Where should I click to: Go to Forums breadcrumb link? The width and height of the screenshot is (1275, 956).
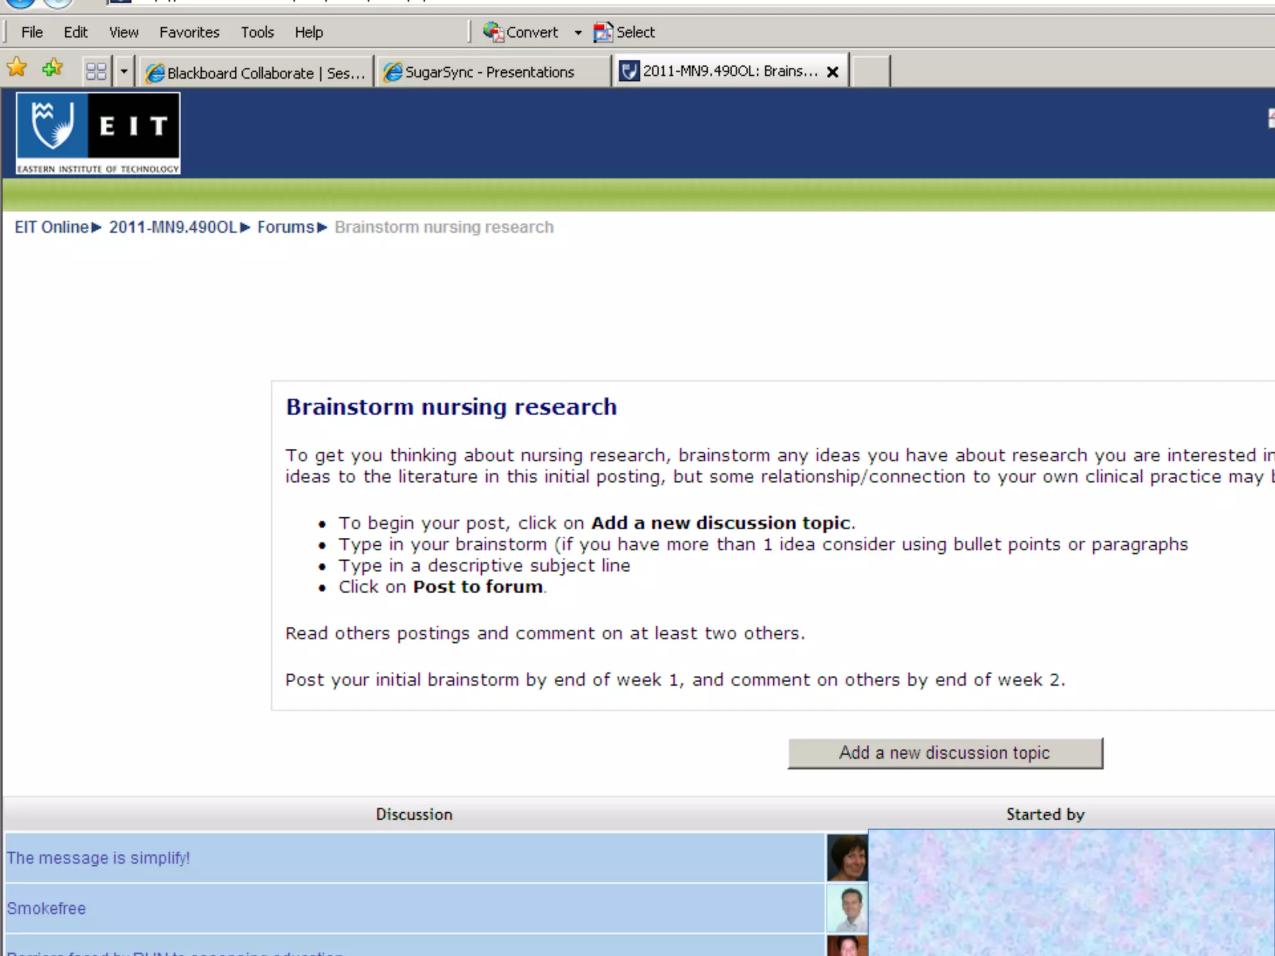point(286,227)
